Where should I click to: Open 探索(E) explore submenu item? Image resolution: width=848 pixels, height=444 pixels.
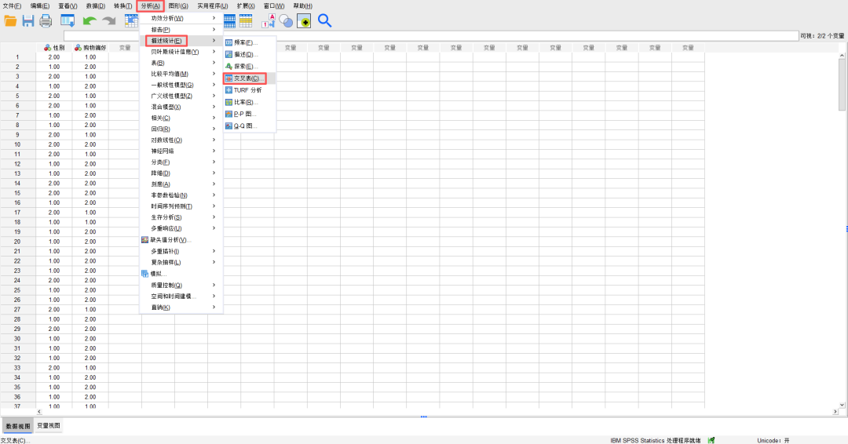250,66
